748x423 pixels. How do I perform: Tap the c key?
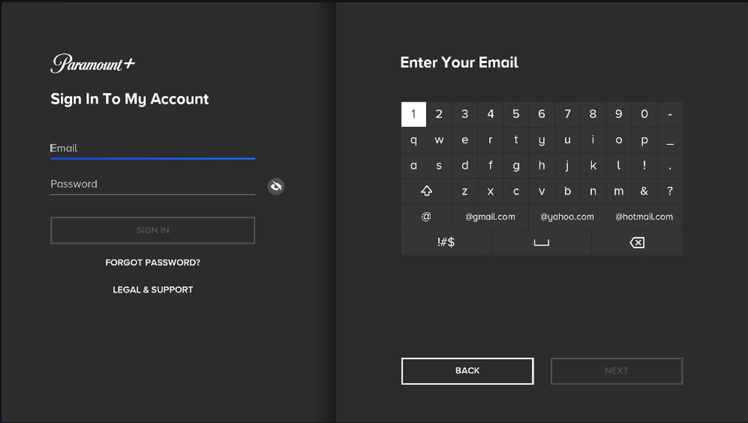coord(516,191)
